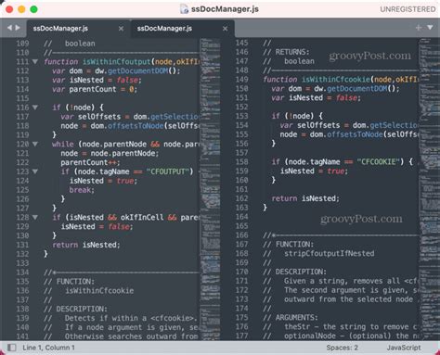Click line number 132 in left pane
The height and width of the screenshot is (355, 440).
(22, 254)
